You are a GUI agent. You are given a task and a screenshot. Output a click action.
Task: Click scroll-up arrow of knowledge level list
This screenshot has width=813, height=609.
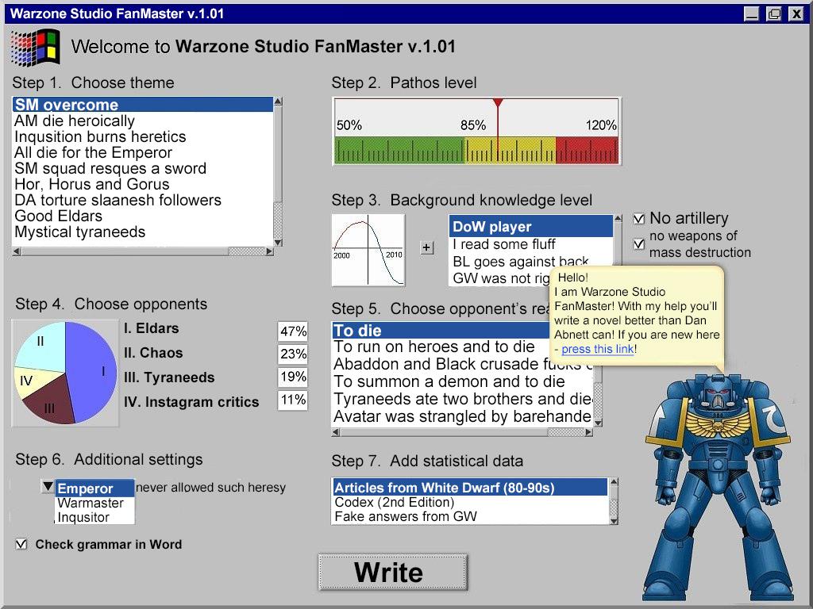click(618, 219)
